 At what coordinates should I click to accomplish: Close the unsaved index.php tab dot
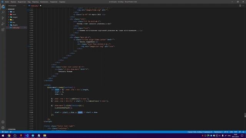pyautogui.click(x=40, y=6)
